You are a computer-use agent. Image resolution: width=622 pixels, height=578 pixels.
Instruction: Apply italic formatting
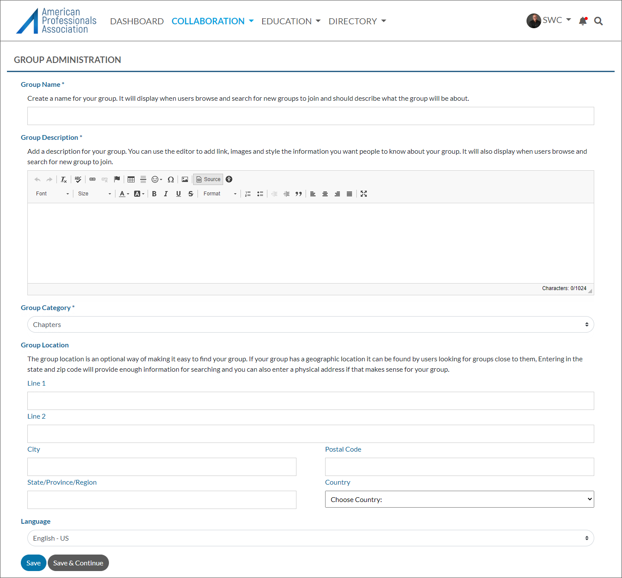(x=166, y=194)
